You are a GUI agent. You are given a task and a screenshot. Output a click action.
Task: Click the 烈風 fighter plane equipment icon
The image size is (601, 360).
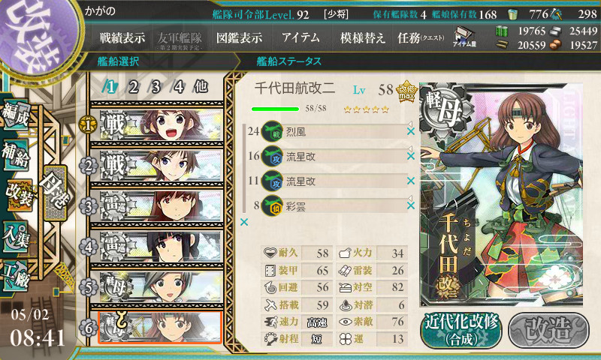click(272, 131)
